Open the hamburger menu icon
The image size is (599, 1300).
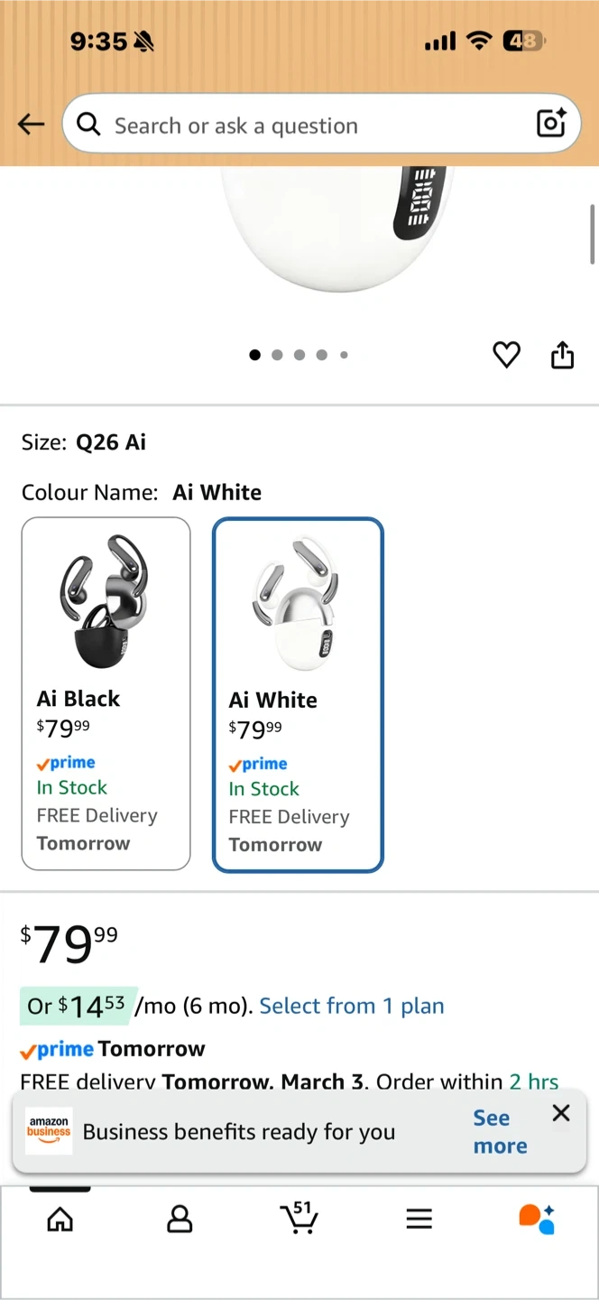[x=419, y=1220]
